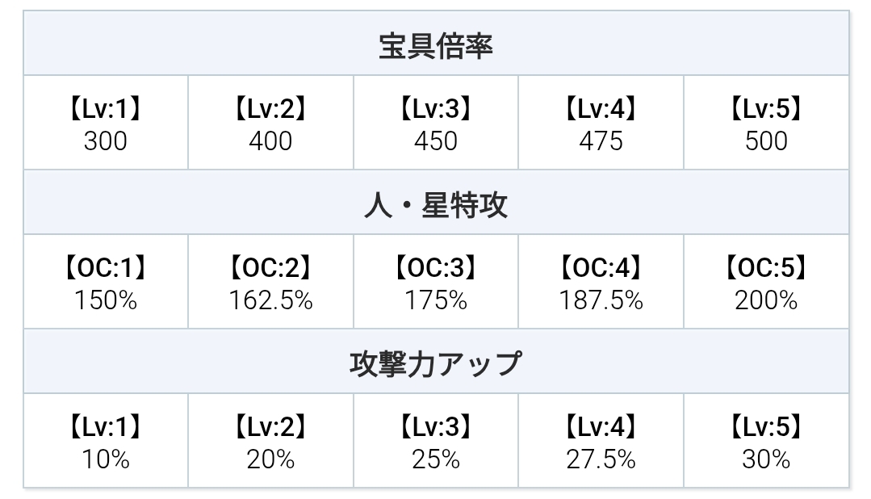Click the 宝具倍率 header row
The image size is (871, 499).
point(436,45)
